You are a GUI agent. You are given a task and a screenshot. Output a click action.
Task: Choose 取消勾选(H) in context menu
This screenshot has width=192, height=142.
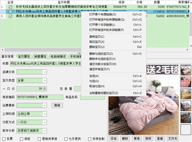point(114,86)
